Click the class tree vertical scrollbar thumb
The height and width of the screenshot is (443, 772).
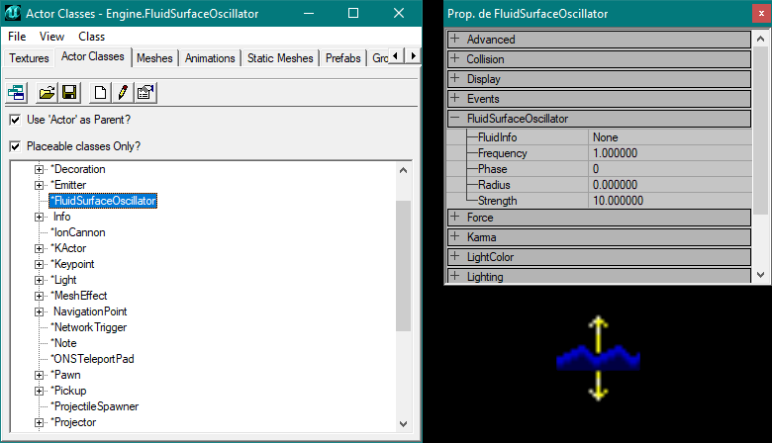click(403, 266)
